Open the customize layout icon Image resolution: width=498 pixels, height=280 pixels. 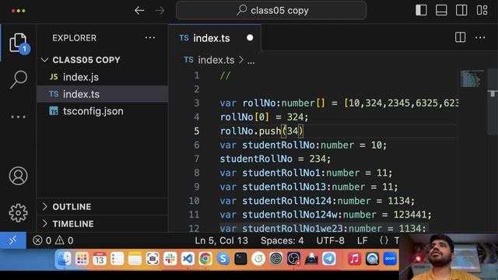(482, 10)
